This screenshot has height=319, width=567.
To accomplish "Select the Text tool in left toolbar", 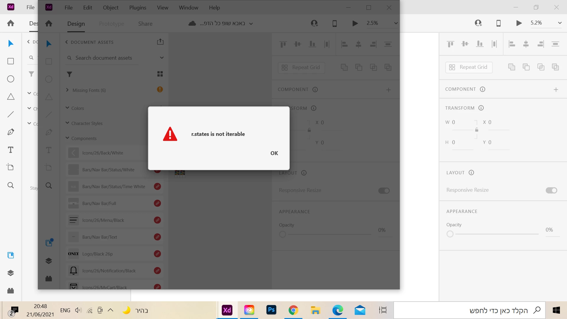I will [x=11, y=150].
